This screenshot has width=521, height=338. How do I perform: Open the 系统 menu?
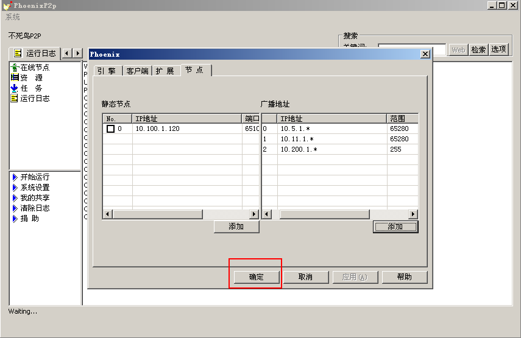13,17
